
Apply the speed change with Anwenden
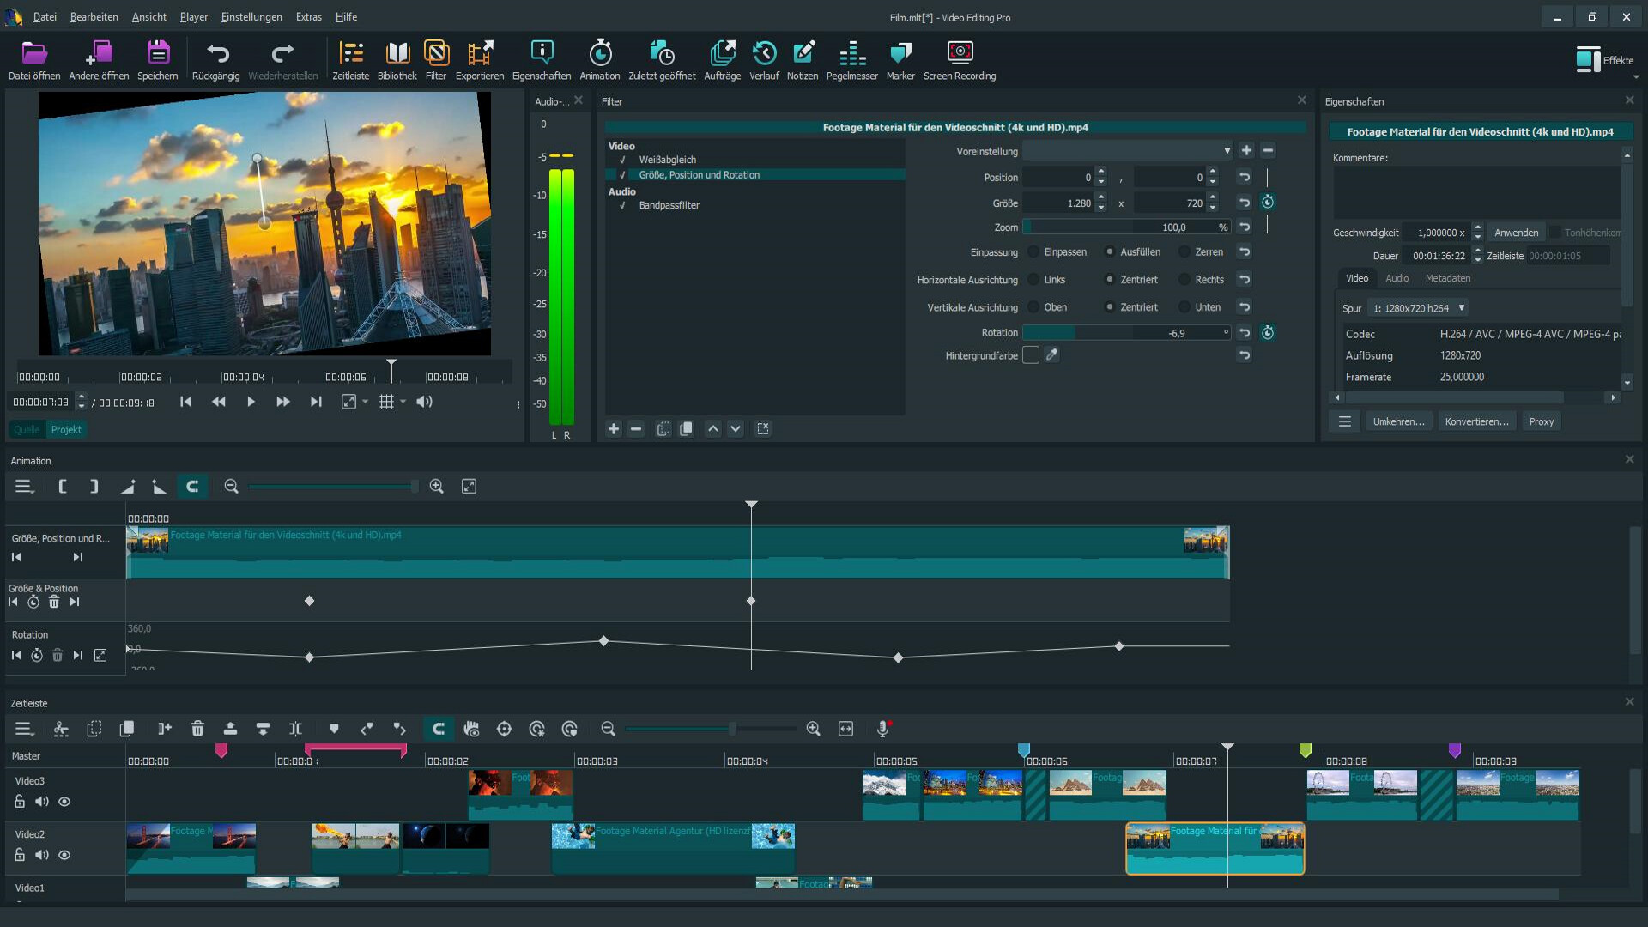pyautogui.click(x=1516, y=232)
